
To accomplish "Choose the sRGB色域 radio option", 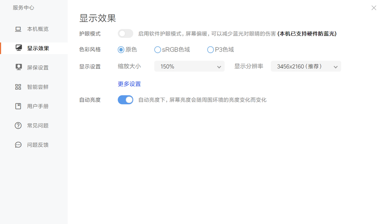I will coord(157,50).
